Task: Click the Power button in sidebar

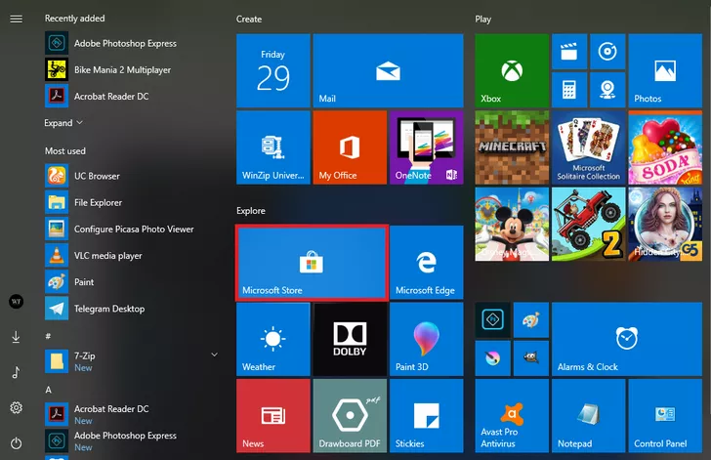Action: point(16,443)
